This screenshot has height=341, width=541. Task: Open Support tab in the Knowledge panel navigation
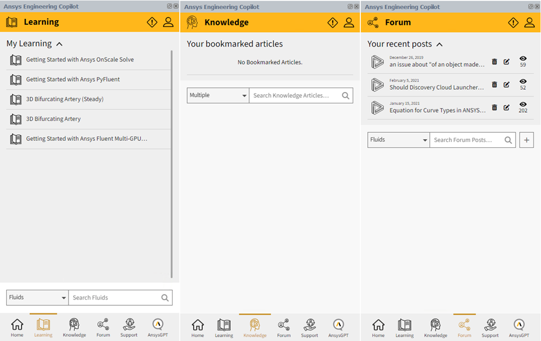pos(310,328)
